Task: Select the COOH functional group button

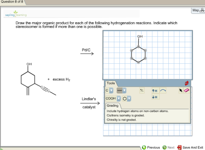Action: click(111, 99)
